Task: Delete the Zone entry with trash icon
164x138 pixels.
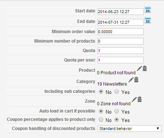Action: [x=140, y=99]
